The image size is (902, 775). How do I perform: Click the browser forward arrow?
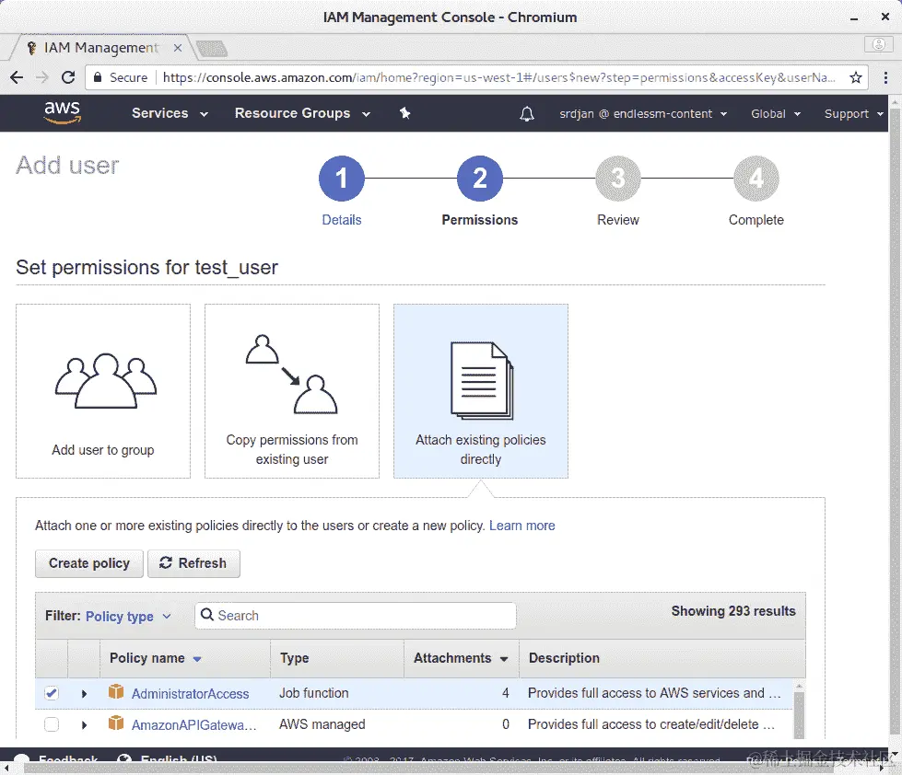[x=42, y=77]
